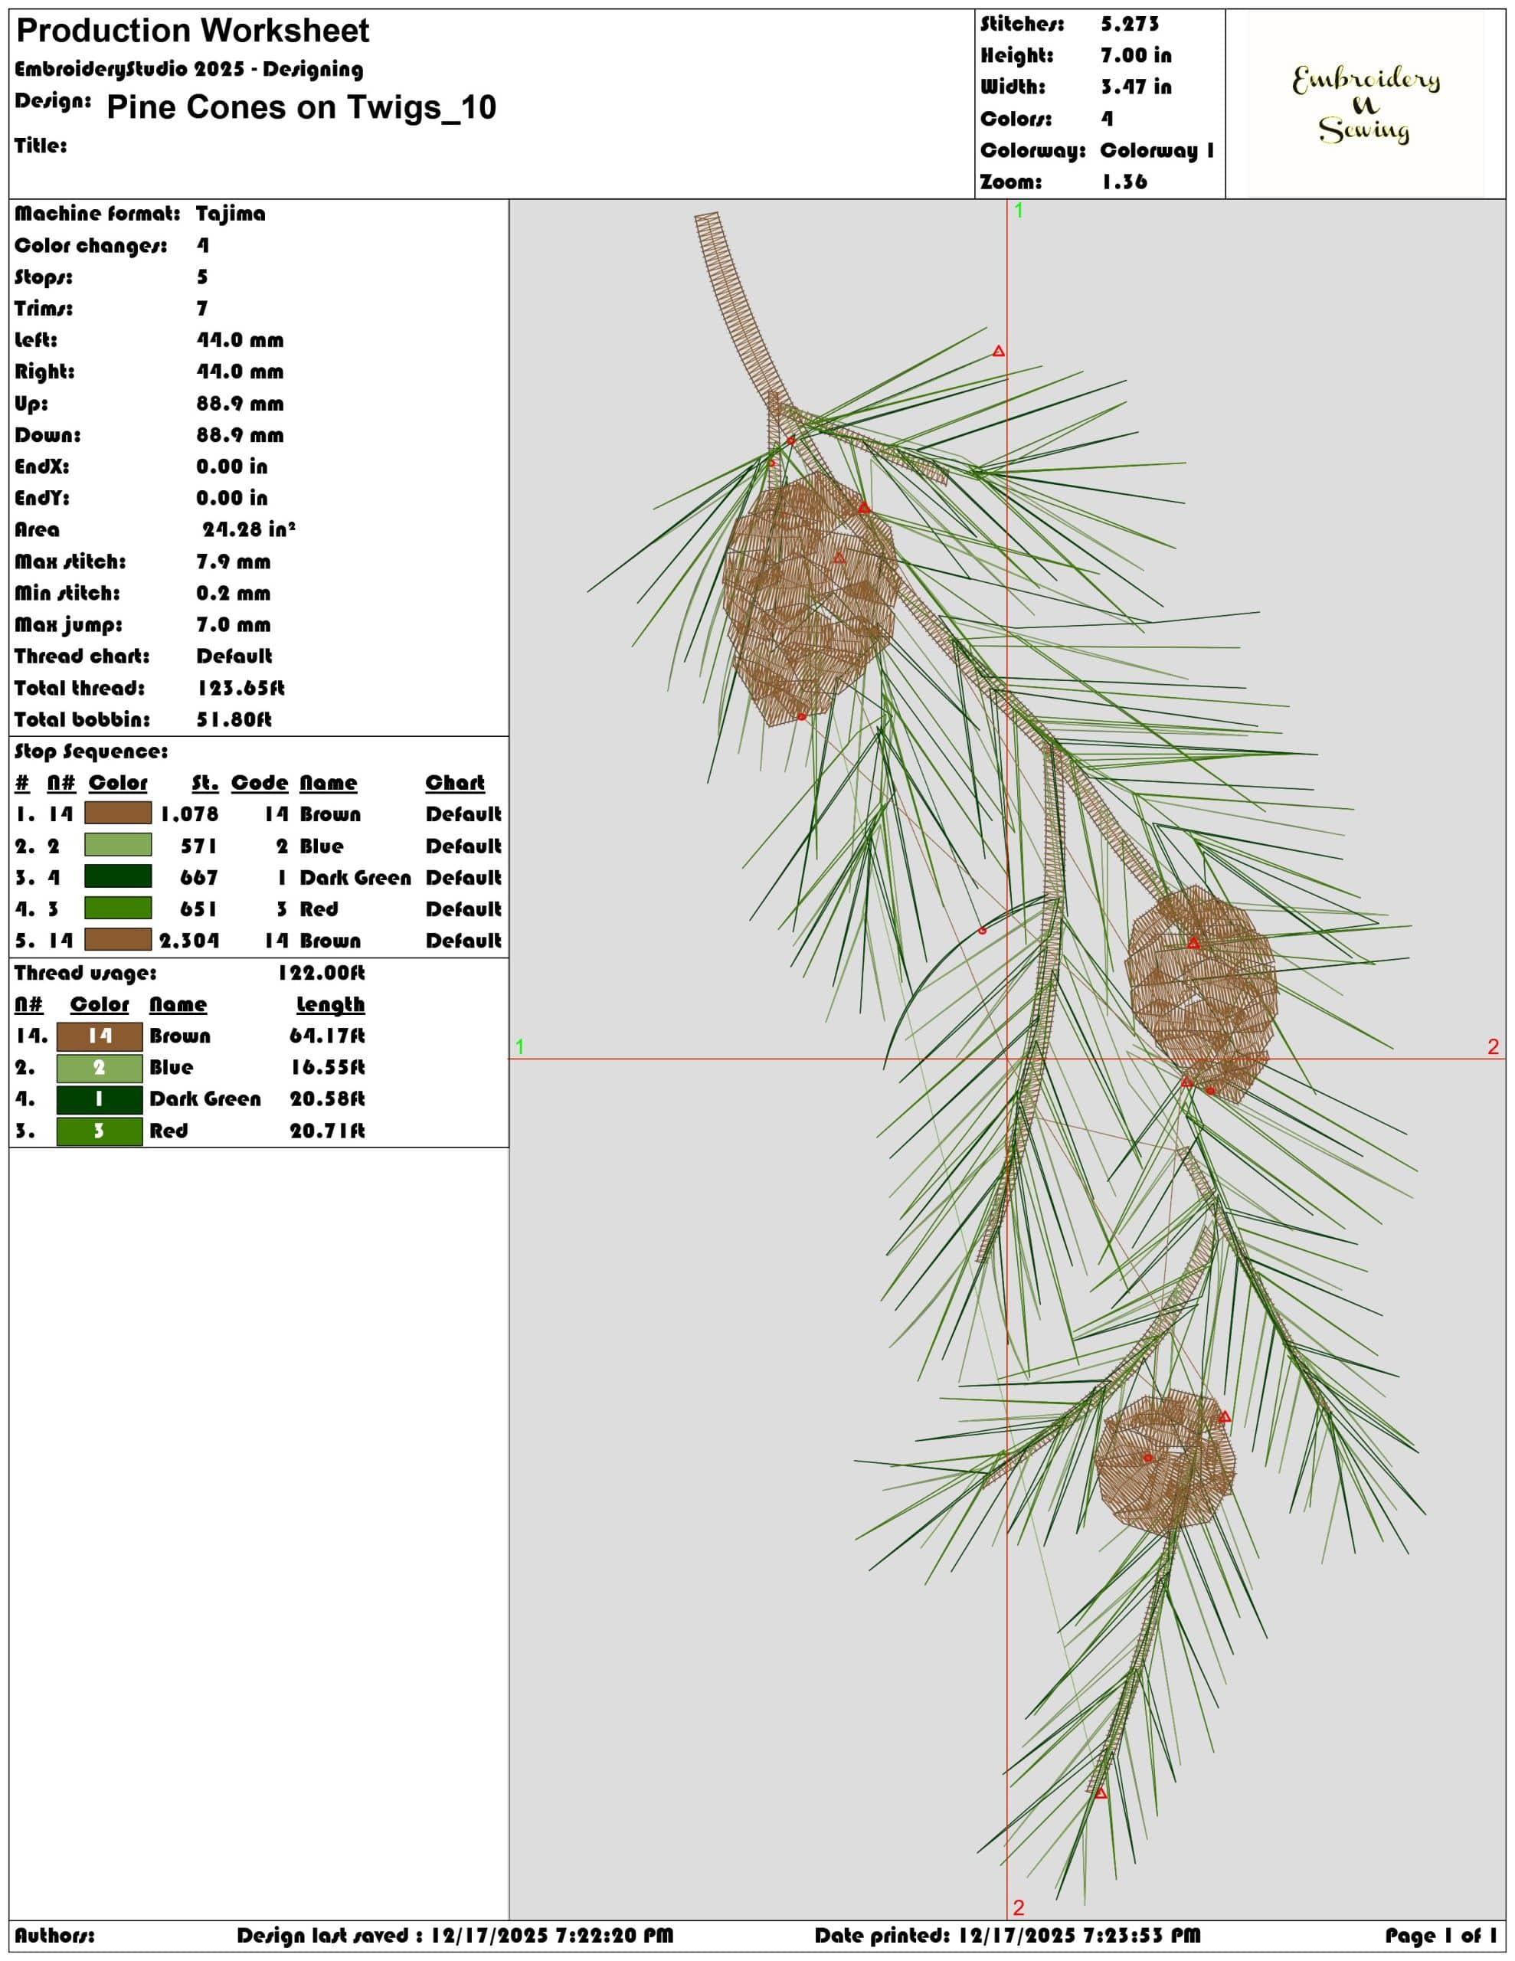
Task: Click the Thread chart label
Action: coord(82,656)
